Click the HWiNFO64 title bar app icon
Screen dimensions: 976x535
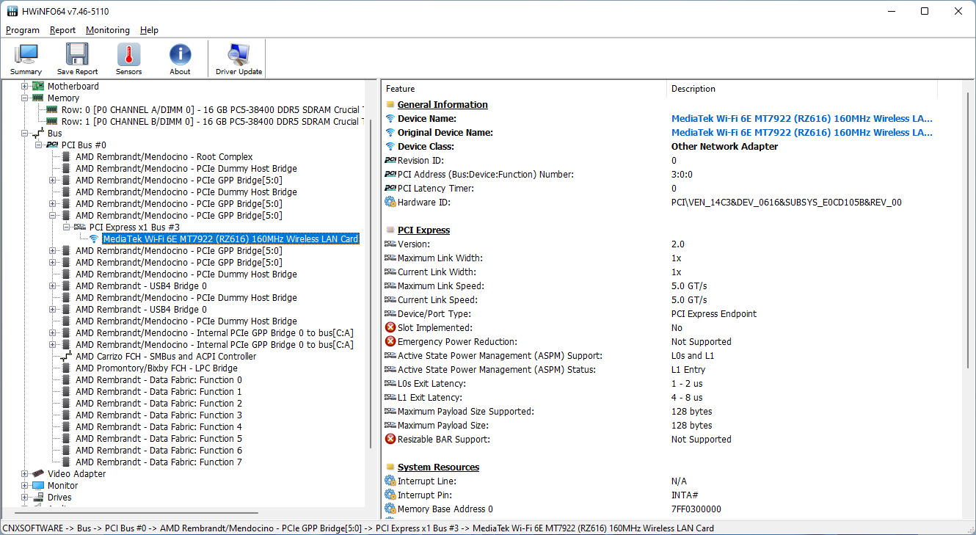pos(12,12)
